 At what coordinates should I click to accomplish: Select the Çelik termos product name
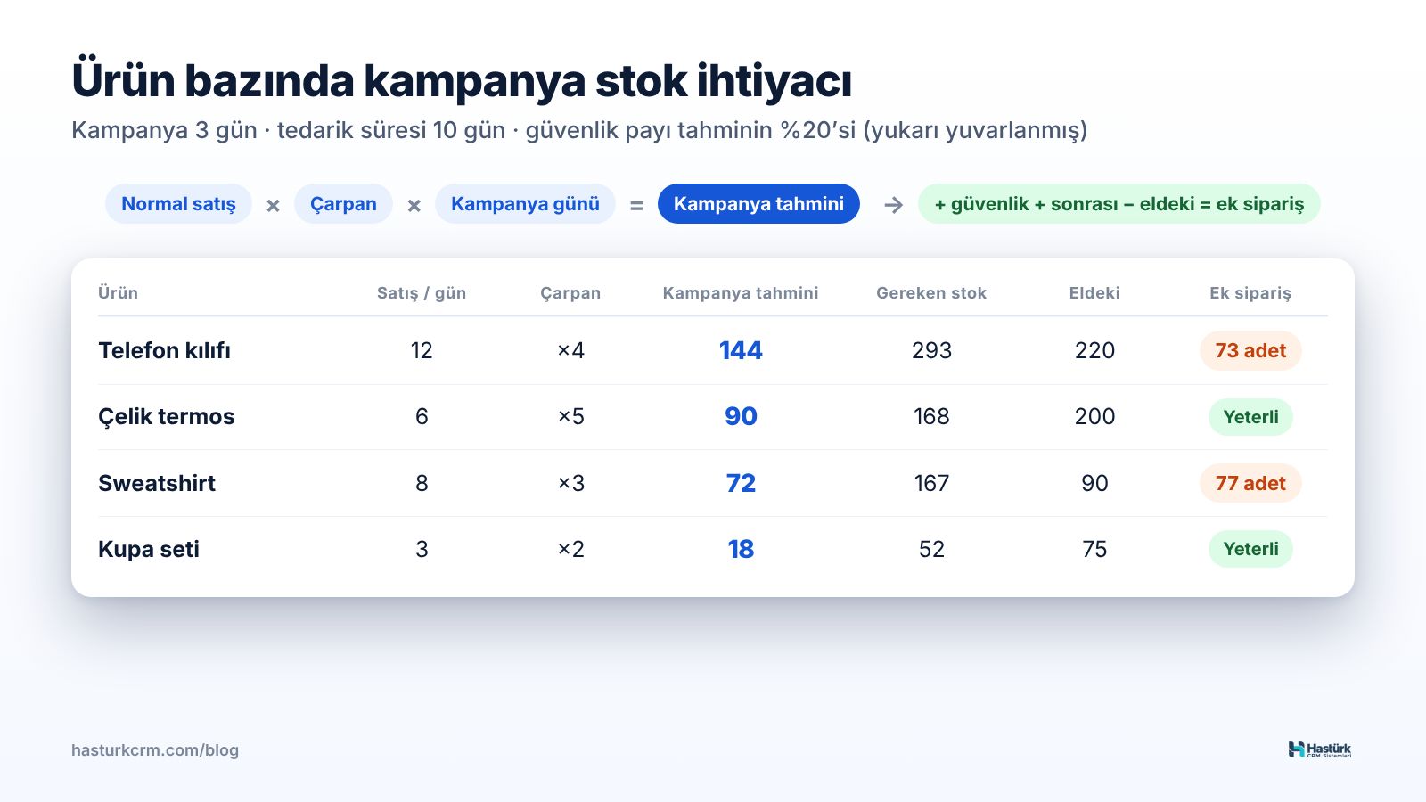(x=166, y=417)
